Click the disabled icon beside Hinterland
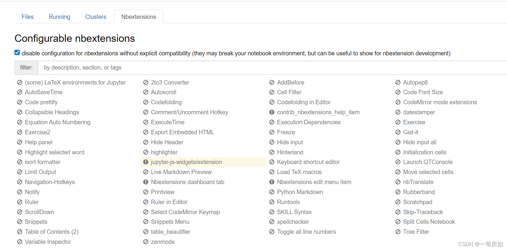 pyautogui.click(x=272, y=152)
